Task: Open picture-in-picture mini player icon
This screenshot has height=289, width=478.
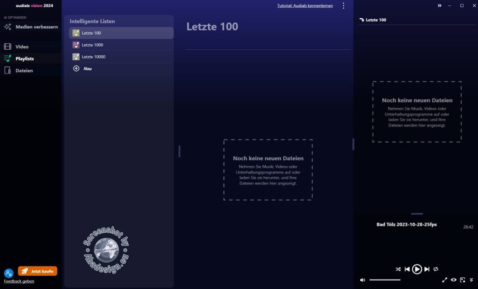Action: point(462,280)
